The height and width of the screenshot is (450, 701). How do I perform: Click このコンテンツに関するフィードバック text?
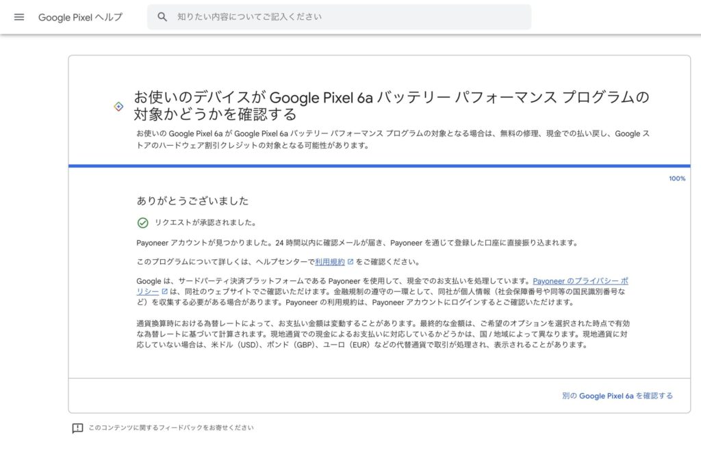click(171, 428)
